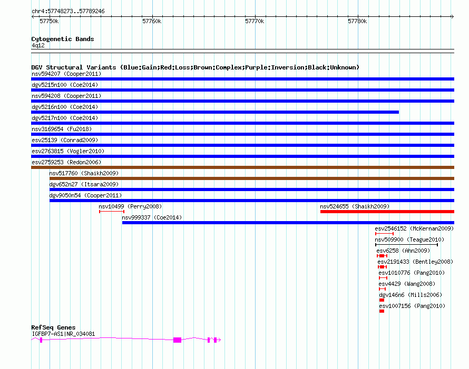Click the brown complex bar under esv2759253
469x369 pixels.
tap(242, 167)
